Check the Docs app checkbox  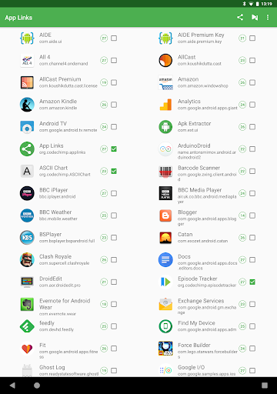252,260
